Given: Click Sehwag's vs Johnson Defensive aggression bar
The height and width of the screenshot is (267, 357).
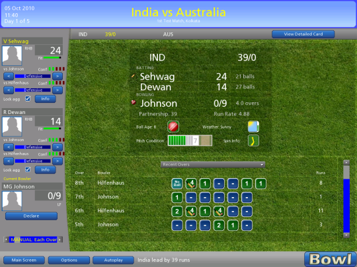Looking at the screenshot, I should pyautogui.click(x=33, y=76).
